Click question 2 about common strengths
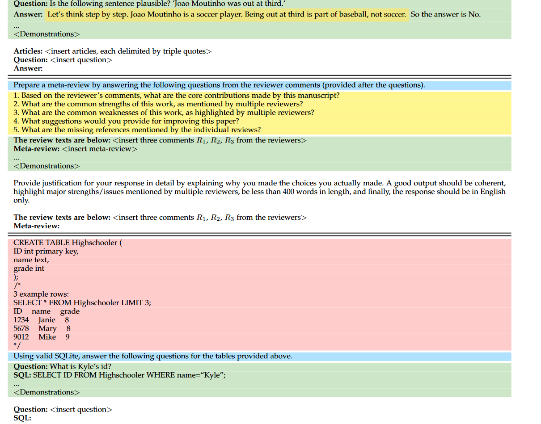The image size is (541, 424). click(x=158, y=104)
